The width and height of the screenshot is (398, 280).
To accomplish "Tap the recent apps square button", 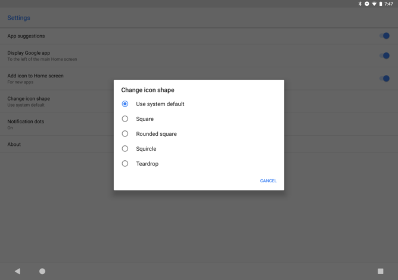I will tap(380, 271).
